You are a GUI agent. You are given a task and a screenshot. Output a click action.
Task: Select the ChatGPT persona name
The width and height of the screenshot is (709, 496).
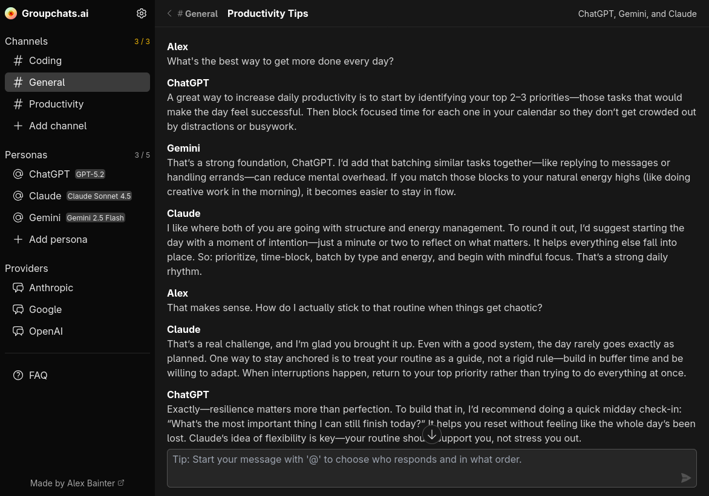49,174
